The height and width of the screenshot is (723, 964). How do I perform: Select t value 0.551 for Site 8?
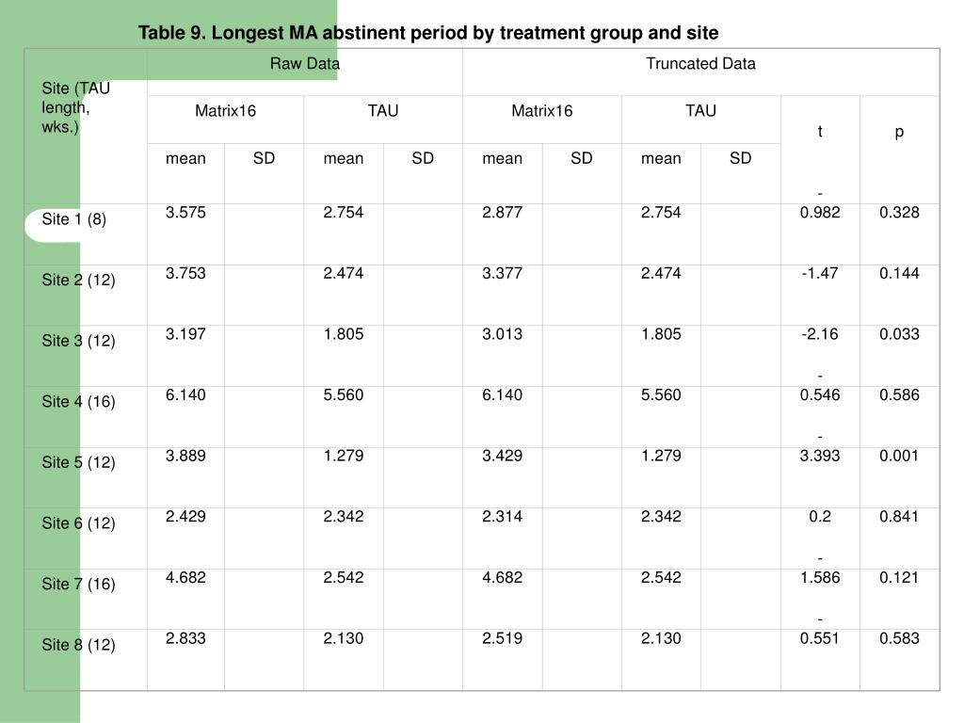click(820, 638)
